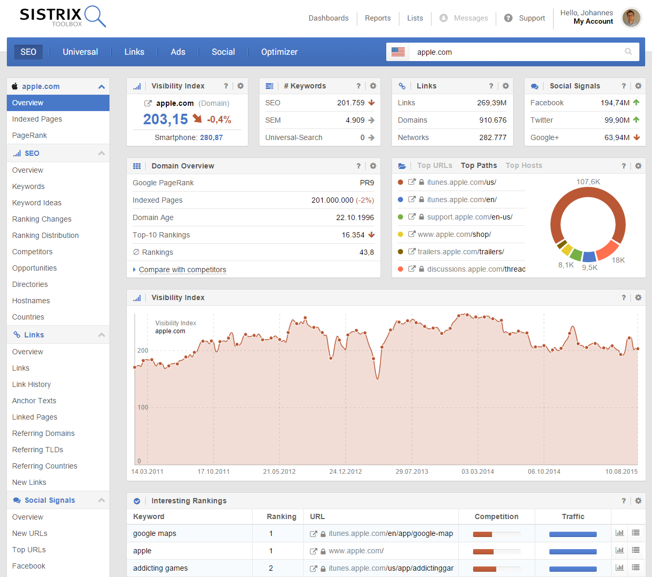
Task: Click traffic bar for apple keyword row
Action: 573,552
